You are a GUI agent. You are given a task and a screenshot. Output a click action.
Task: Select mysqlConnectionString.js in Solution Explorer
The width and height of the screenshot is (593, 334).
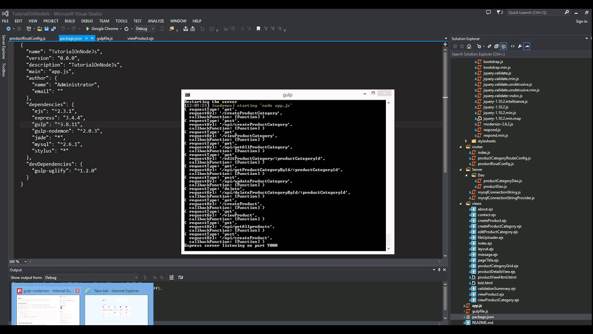pyautogui.click(x=499, y=192)
